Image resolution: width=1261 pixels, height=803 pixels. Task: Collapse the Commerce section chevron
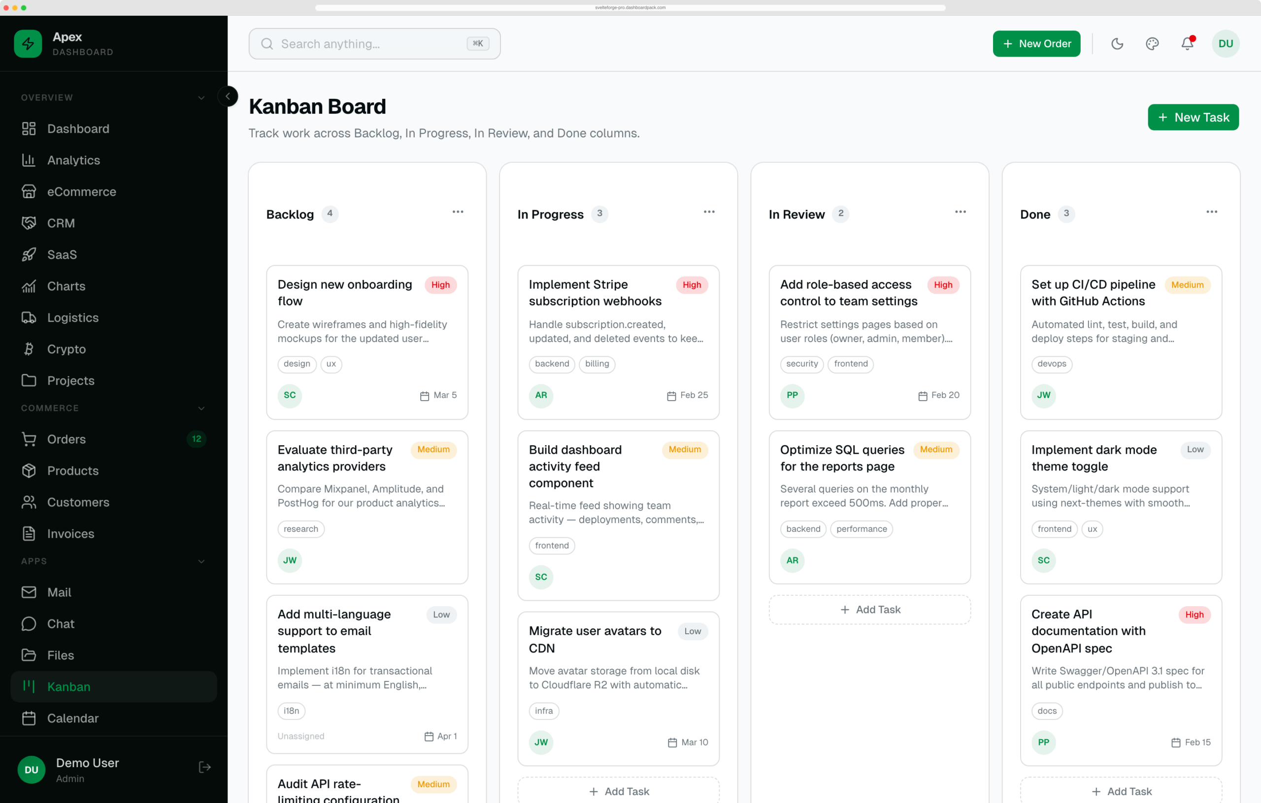tap(201, 408)
